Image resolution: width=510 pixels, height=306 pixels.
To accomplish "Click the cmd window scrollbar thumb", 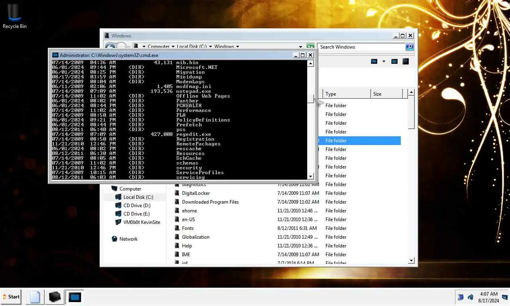I will [x=311, y=99].
